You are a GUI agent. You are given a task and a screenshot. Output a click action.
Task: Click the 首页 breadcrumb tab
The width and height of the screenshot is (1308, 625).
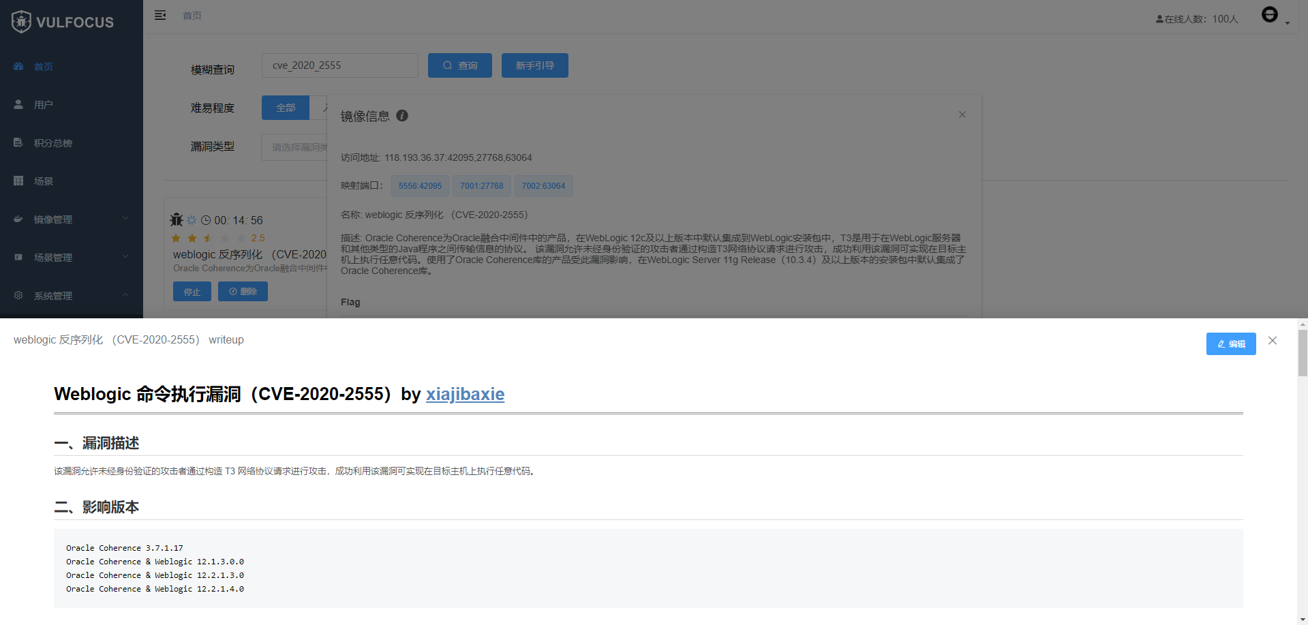point(192,15)
